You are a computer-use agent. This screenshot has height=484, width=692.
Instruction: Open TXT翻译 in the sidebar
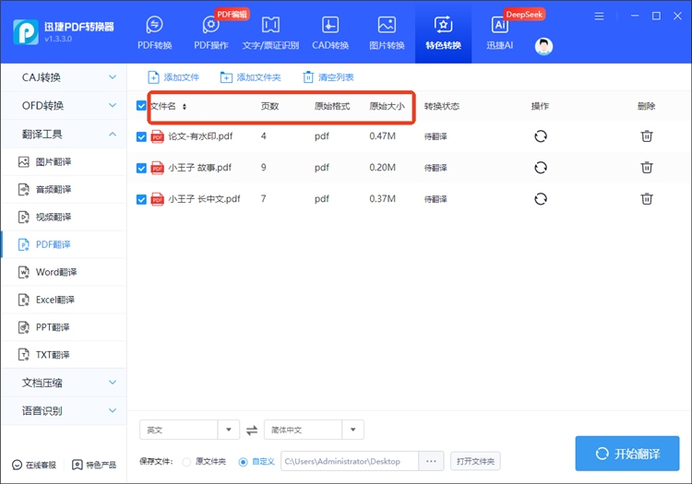click(x=64, y=355)
